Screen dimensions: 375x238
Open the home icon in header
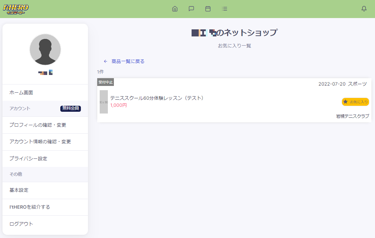(175, 9)
